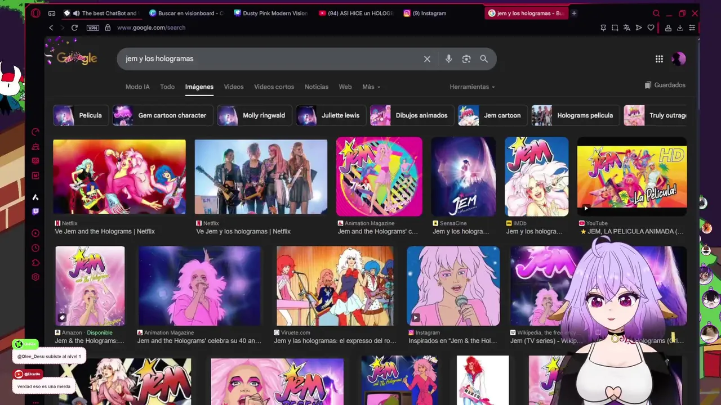Open GX Cleaner sidebar icon

click(x=35, y=147)
